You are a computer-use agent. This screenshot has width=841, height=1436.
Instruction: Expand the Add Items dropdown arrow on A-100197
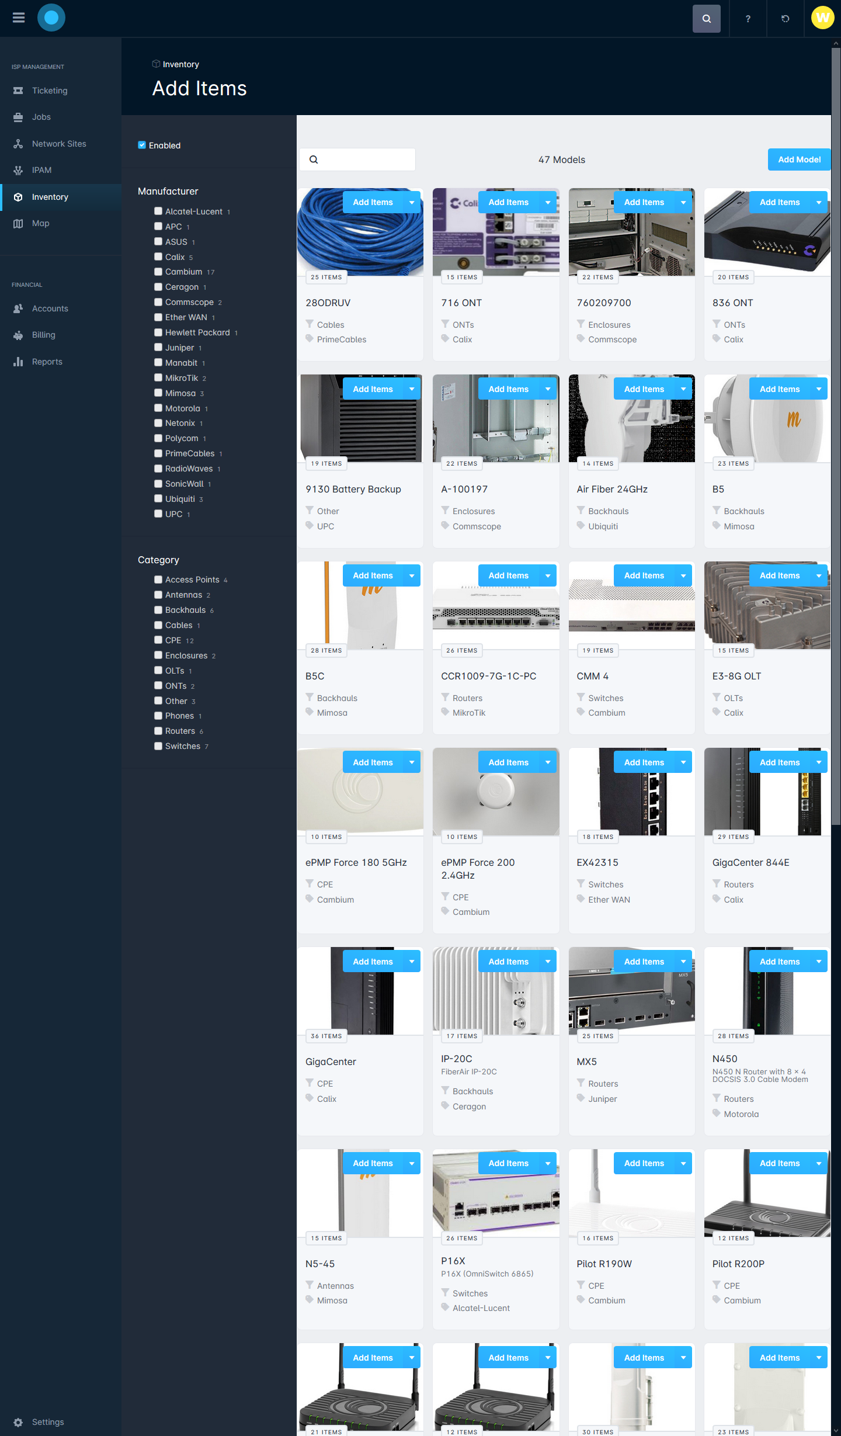click(x=547, y=389)
